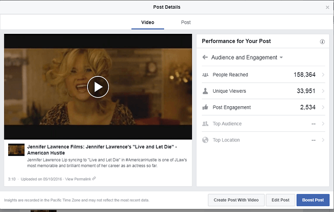Expand the People Reached row chevron
The image size is (334, 212).
tap(323, 75)
